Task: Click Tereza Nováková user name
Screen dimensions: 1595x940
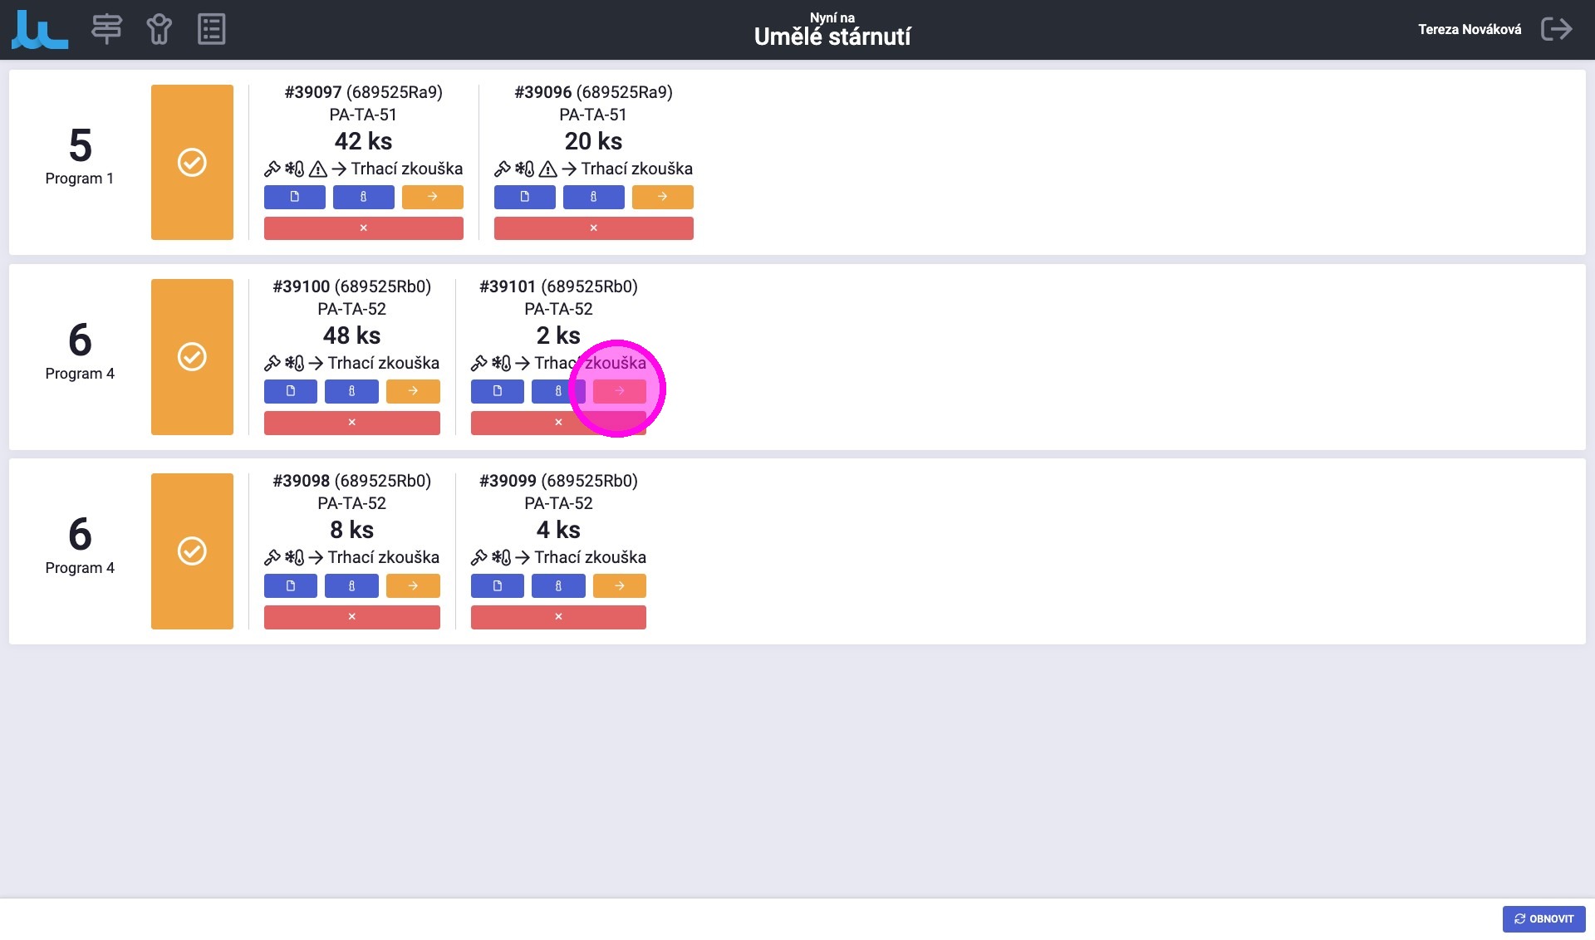Action: tap(1469, 29)
